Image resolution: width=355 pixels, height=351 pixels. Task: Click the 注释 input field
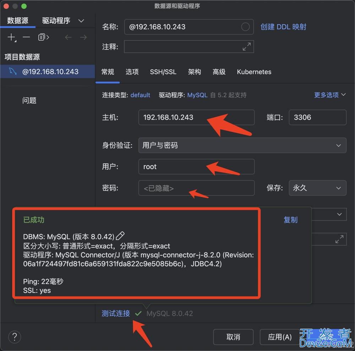pos(189,47)
